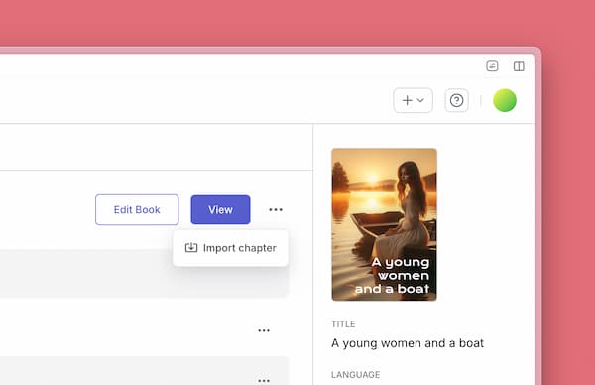The width and height of the screenshot is (595, 385).
Task: Click the settings sliders icon at top right
Action: pos(492,66)
